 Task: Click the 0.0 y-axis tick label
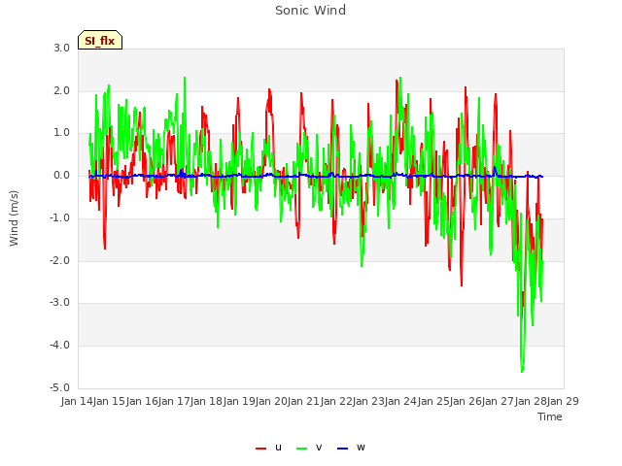pos(62,176)
